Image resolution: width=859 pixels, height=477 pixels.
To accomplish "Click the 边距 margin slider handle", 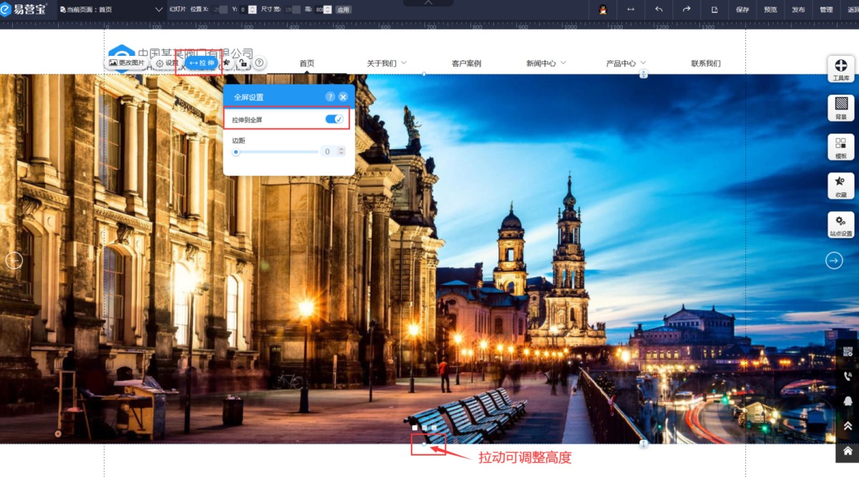I will coord(236,152).
